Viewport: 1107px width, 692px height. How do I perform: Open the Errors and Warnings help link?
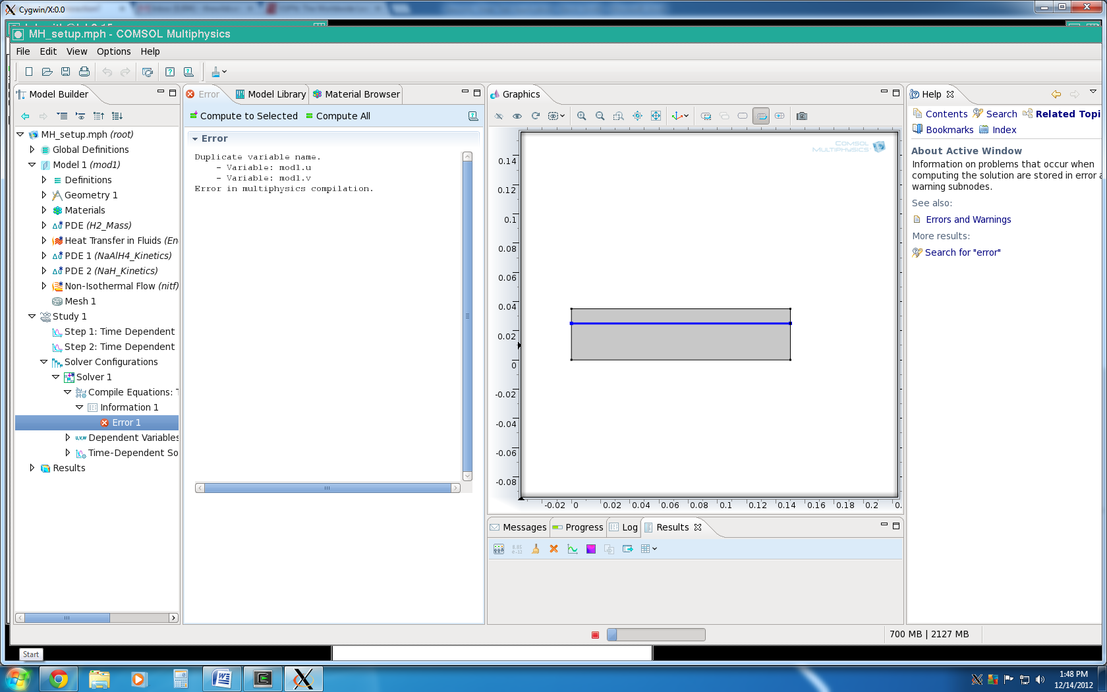pos(968,219)
